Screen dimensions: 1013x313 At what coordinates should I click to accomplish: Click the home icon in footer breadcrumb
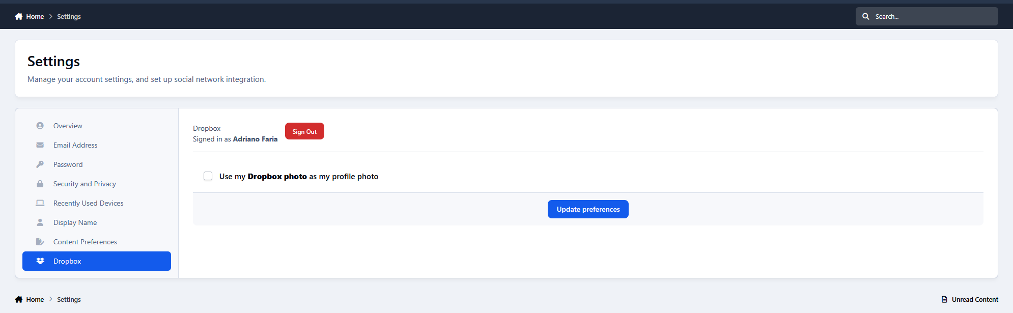click(x=19, y=299)
